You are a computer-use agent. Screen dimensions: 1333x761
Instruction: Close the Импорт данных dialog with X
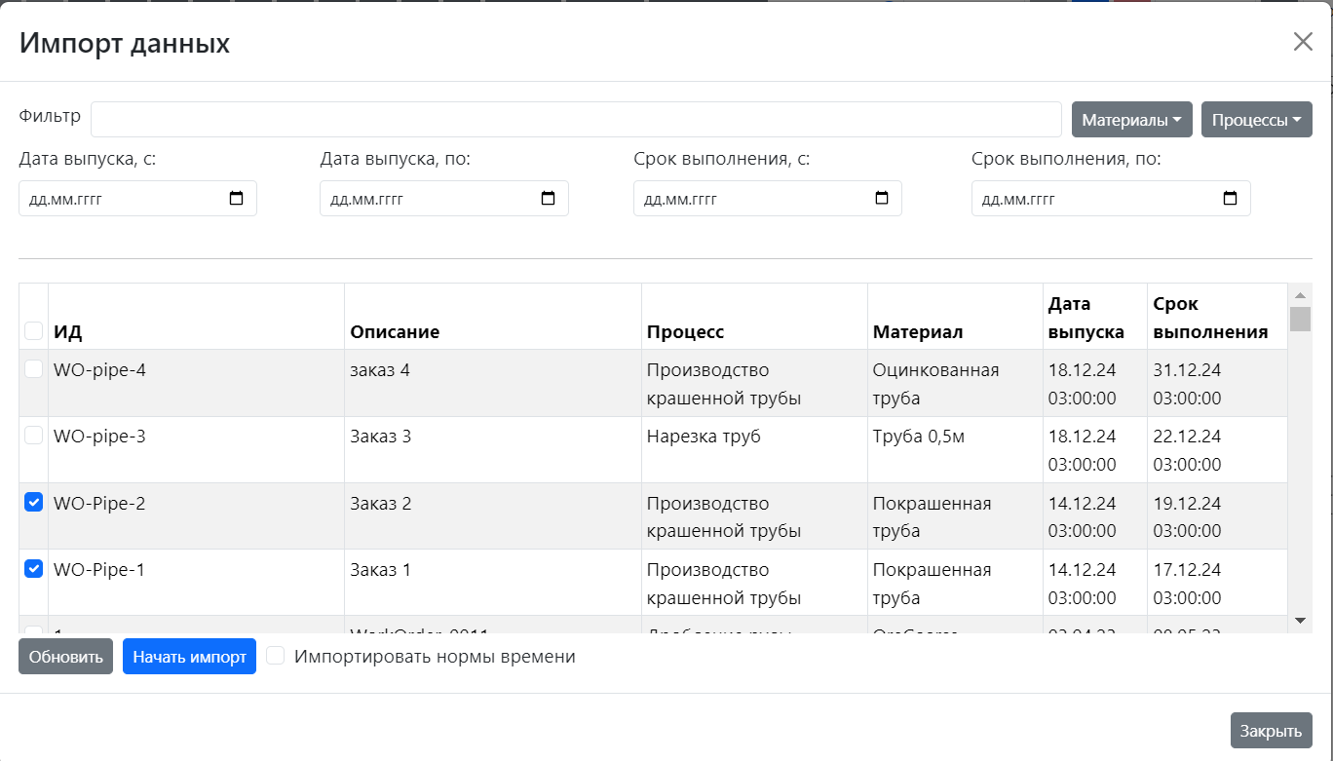1303,41
